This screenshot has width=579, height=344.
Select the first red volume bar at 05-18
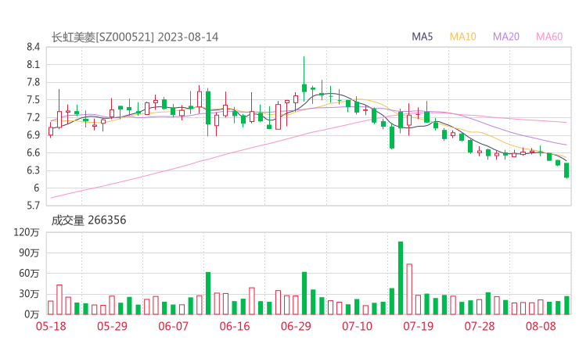tap(51, 308)
